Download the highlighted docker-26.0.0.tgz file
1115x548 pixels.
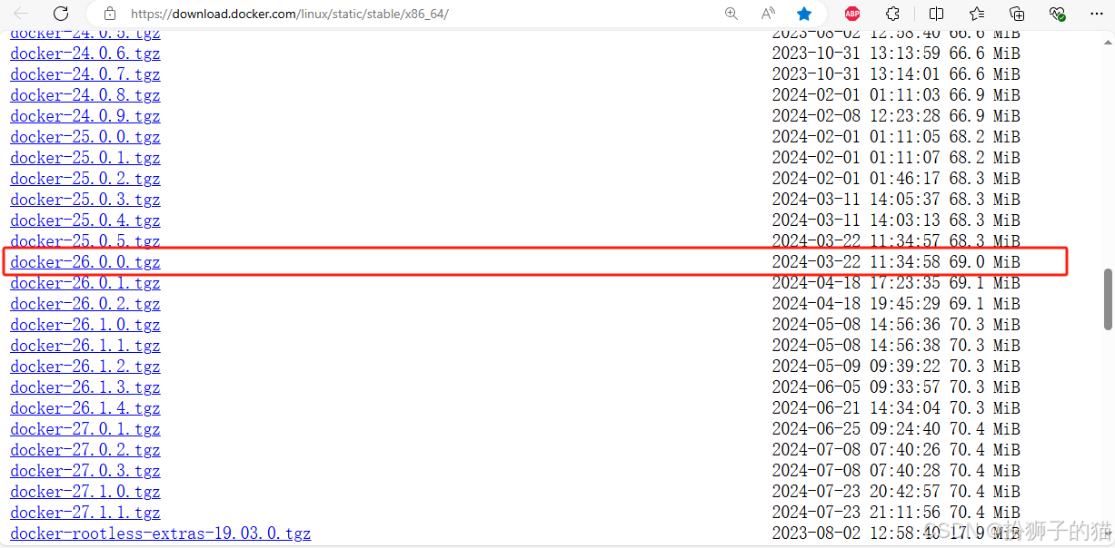point(85,262)
